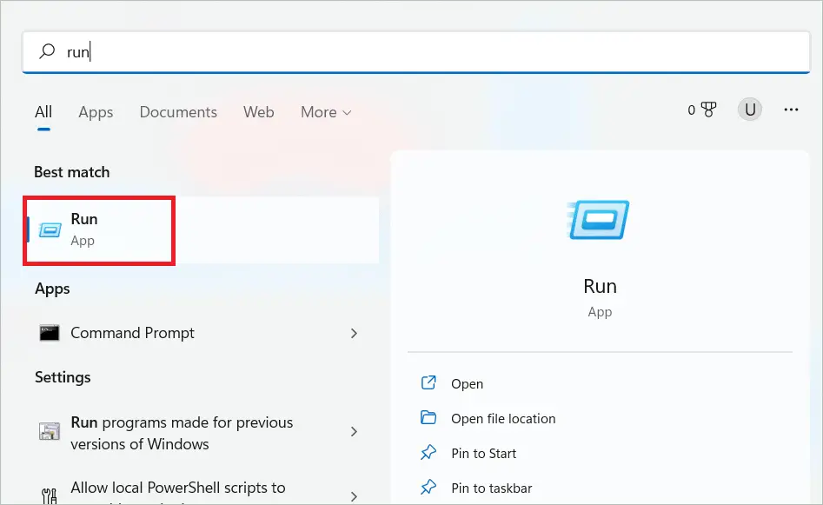Expand chevron for Allow local PowerShell scripts
The image size is (823, 505).
pos(354,496)
